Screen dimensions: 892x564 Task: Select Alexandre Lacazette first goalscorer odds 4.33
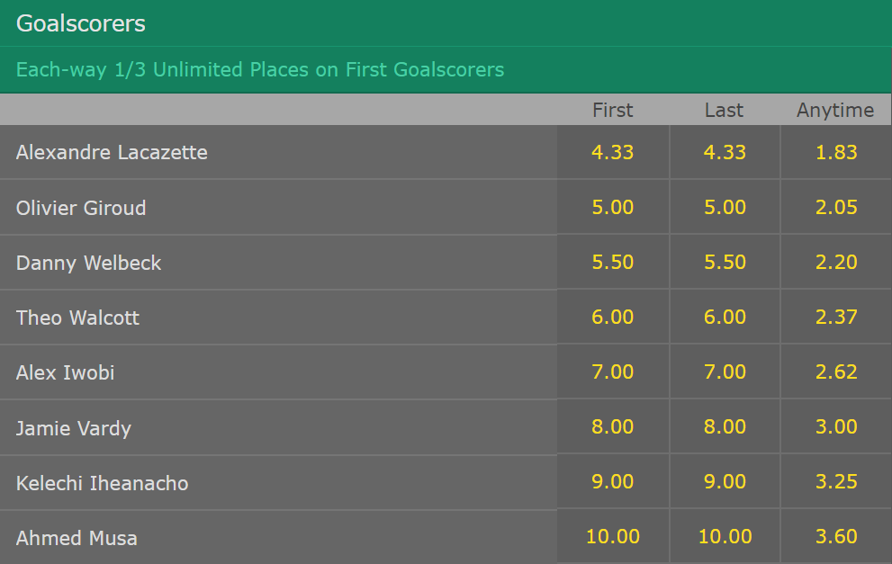click(613, 152)
